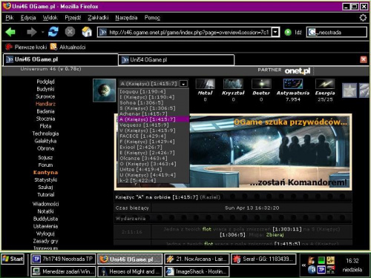Open Budynki in the game menu

(45, 89)
